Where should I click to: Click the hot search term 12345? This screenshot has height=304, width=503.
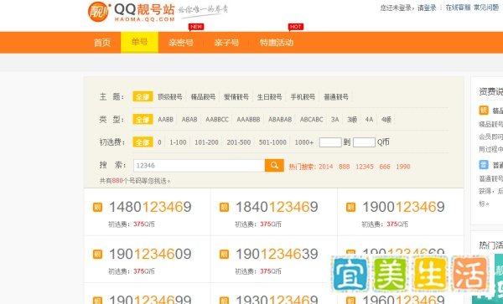pos(365,167)
